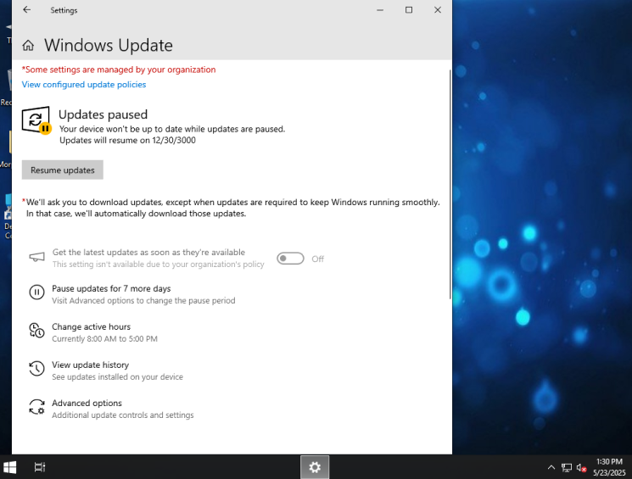
Task: Open Change active hours
Action: [x=91, y=326]
